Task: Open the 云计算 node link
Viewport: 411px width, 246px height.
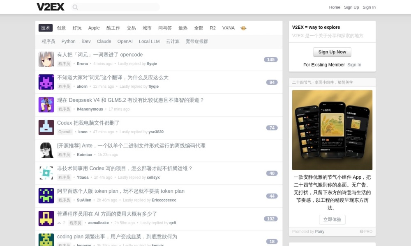Action: point(173,41)
